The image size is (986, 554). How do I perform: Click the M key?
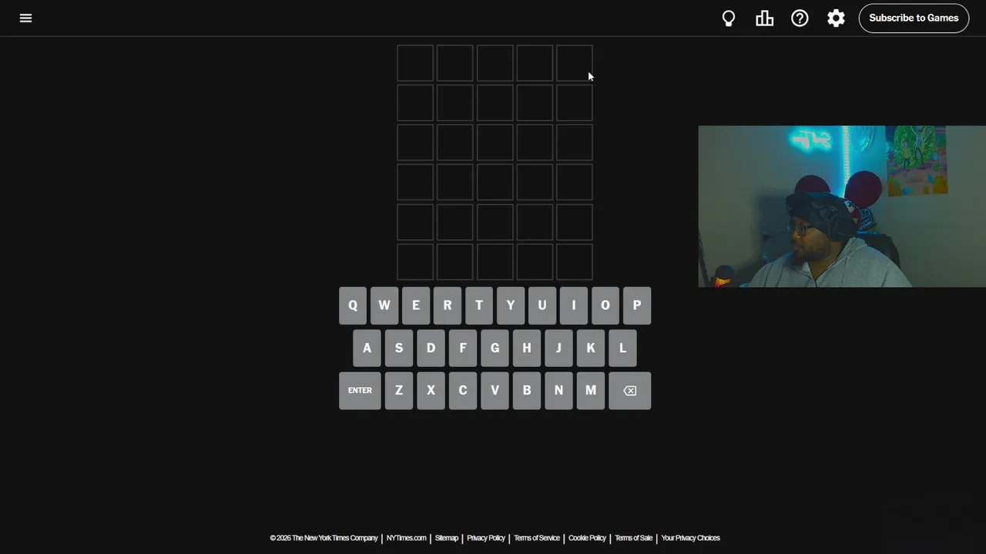[591, 391]
